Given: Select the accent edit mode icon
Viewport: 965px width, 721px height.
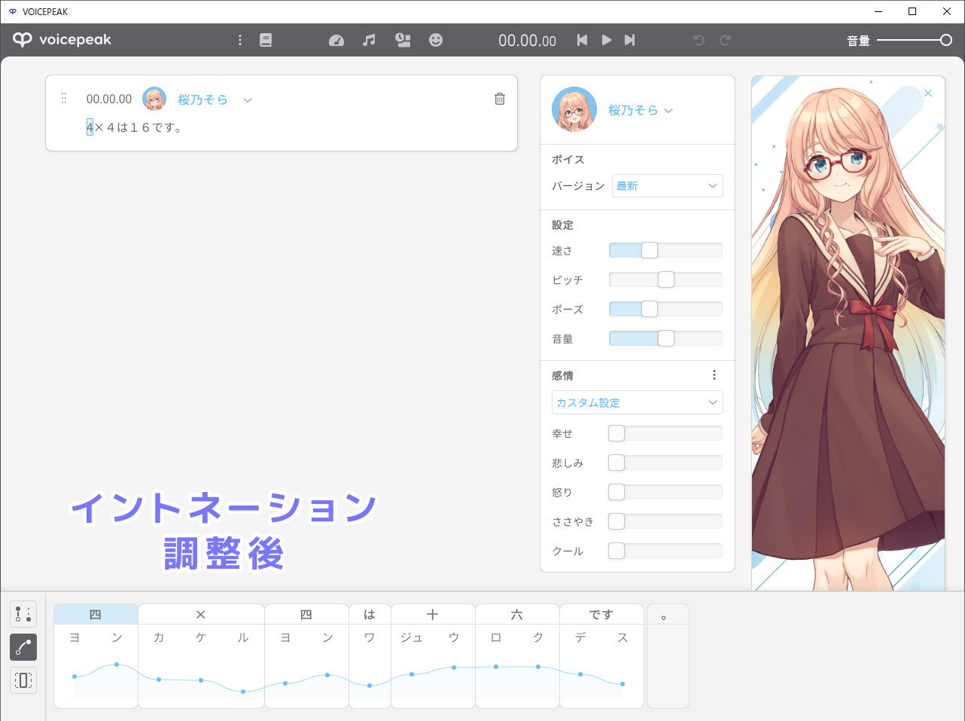Looking at the screenshot, I should pyautogui.click(x=23, y=614).
